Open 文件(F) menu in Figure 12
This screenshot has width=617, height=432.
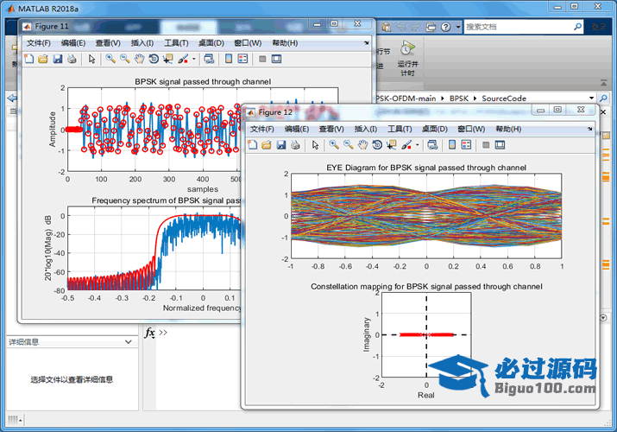(x=262, y=129)
